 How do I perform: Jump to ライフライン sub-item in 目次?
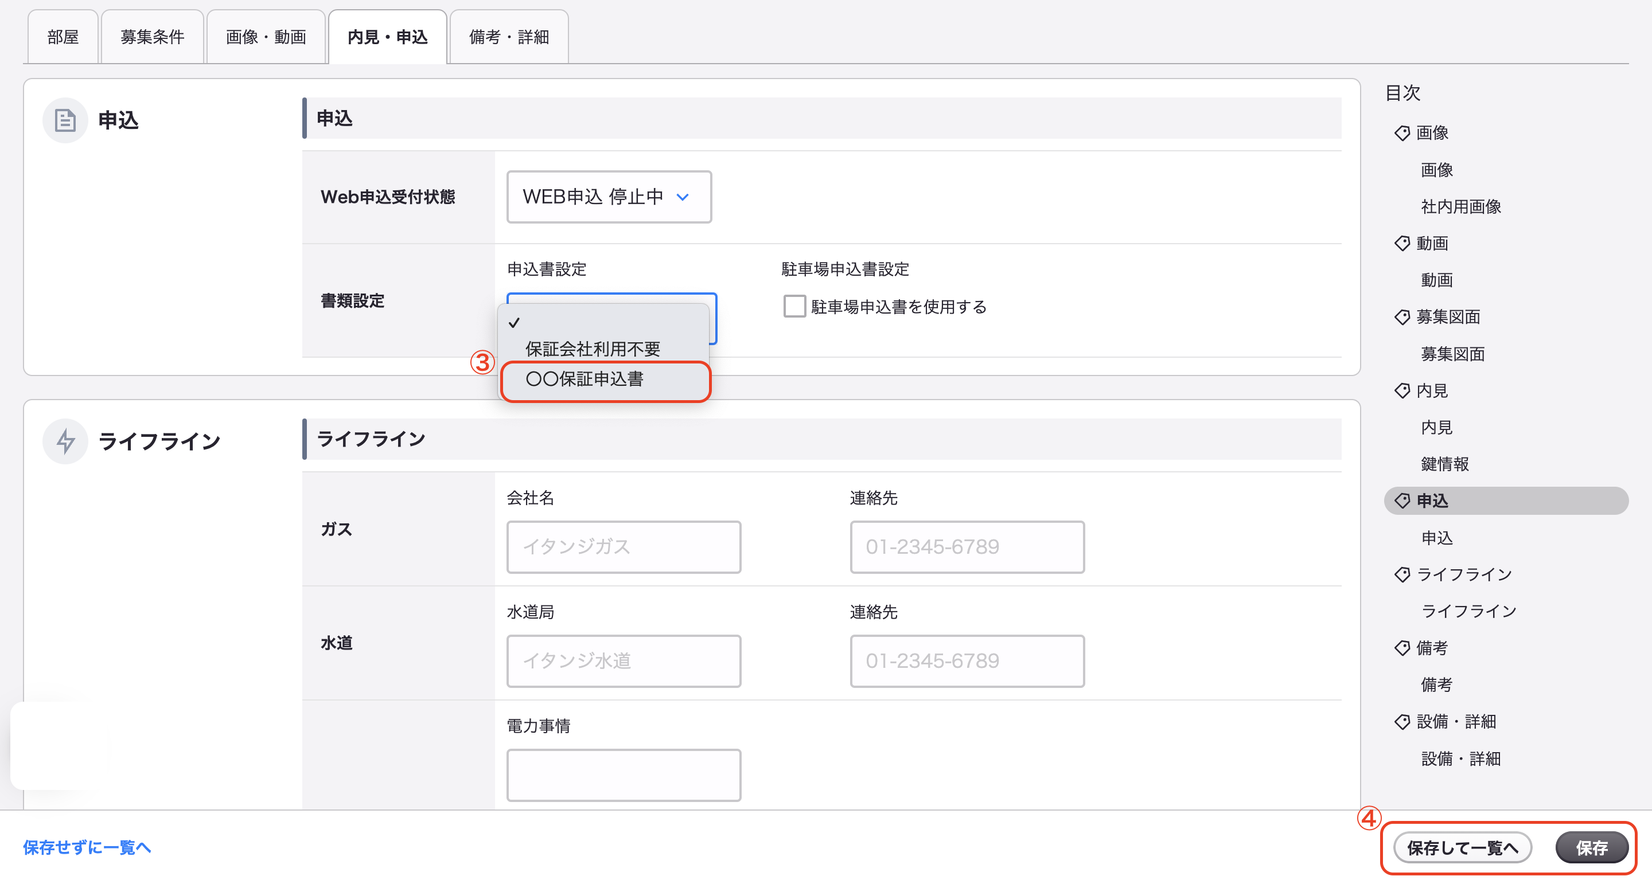[1468, 611]
